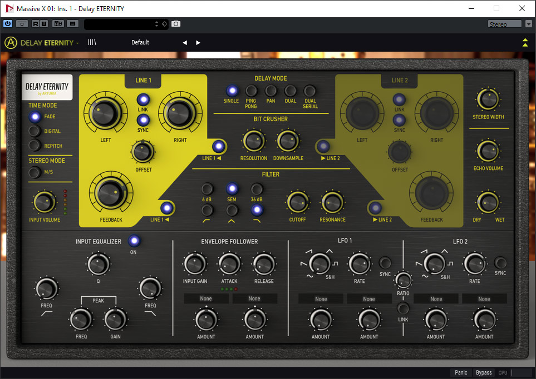536x379 pixels.
Task: Toggle the M/S stereo mode button
Action: pos(35,172)
